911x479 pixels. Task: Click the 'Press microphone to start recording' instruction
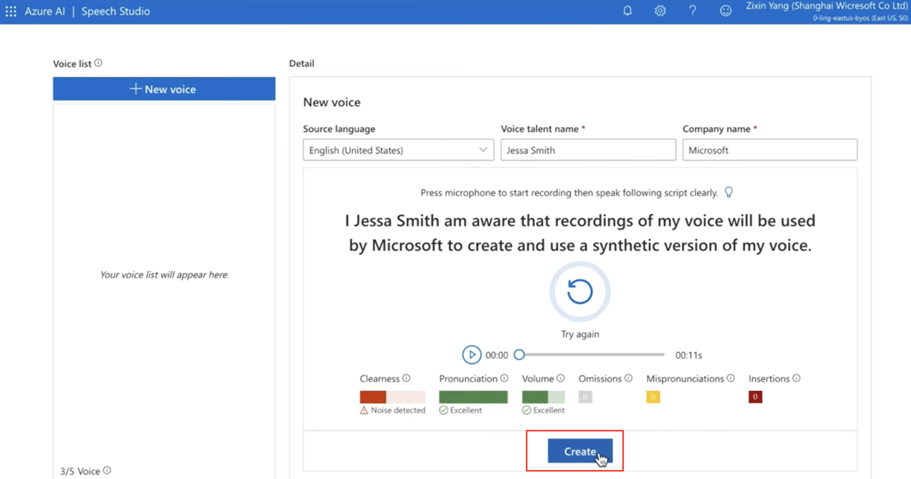pyautogui.click(x=569, y=193)
